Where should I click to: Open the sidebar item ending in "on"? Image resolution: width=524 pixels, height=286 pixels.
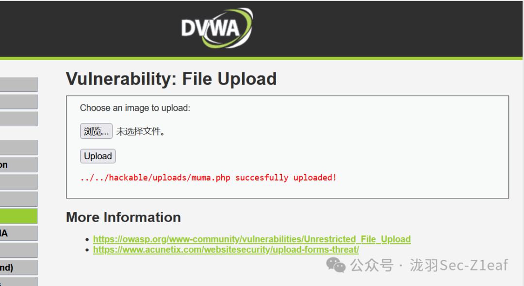tap(19, 165)
